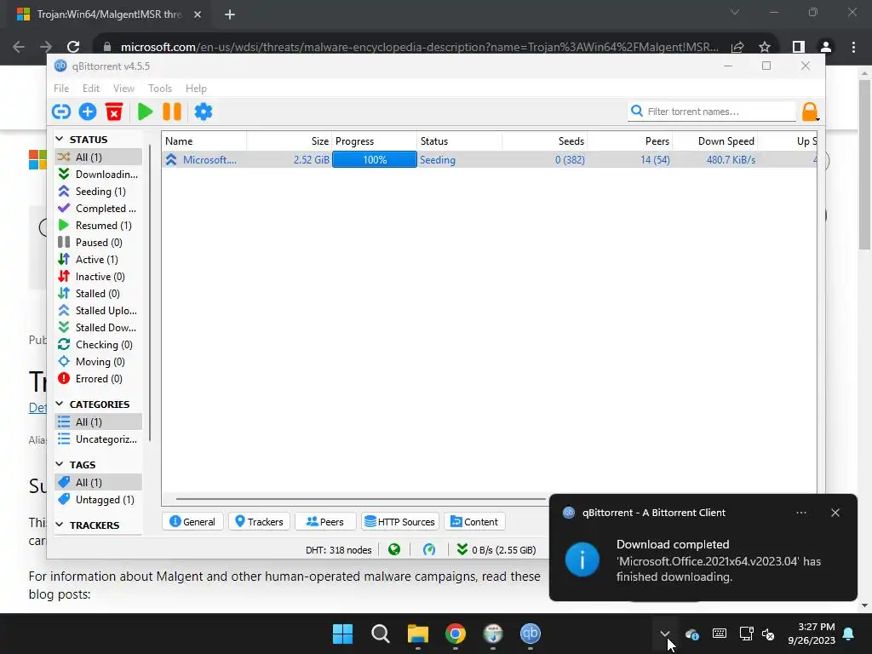
Task: Select the Uncategorized category filter
Action: (99, 439)
